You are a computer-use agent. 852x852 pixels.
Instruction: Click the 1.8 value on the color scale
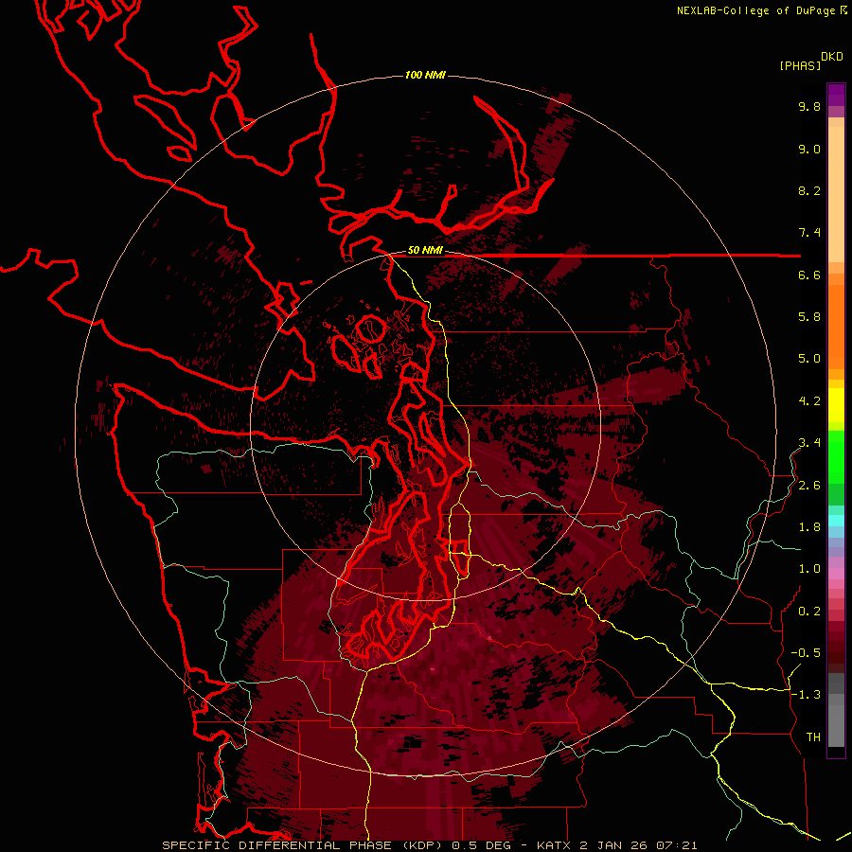point(809,527)
